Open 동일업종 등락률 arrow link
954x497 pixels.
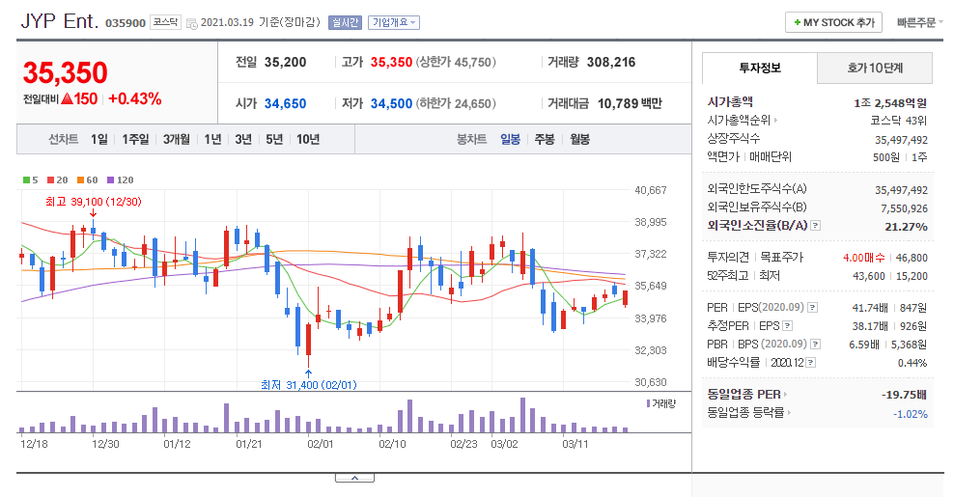point(749,412)
